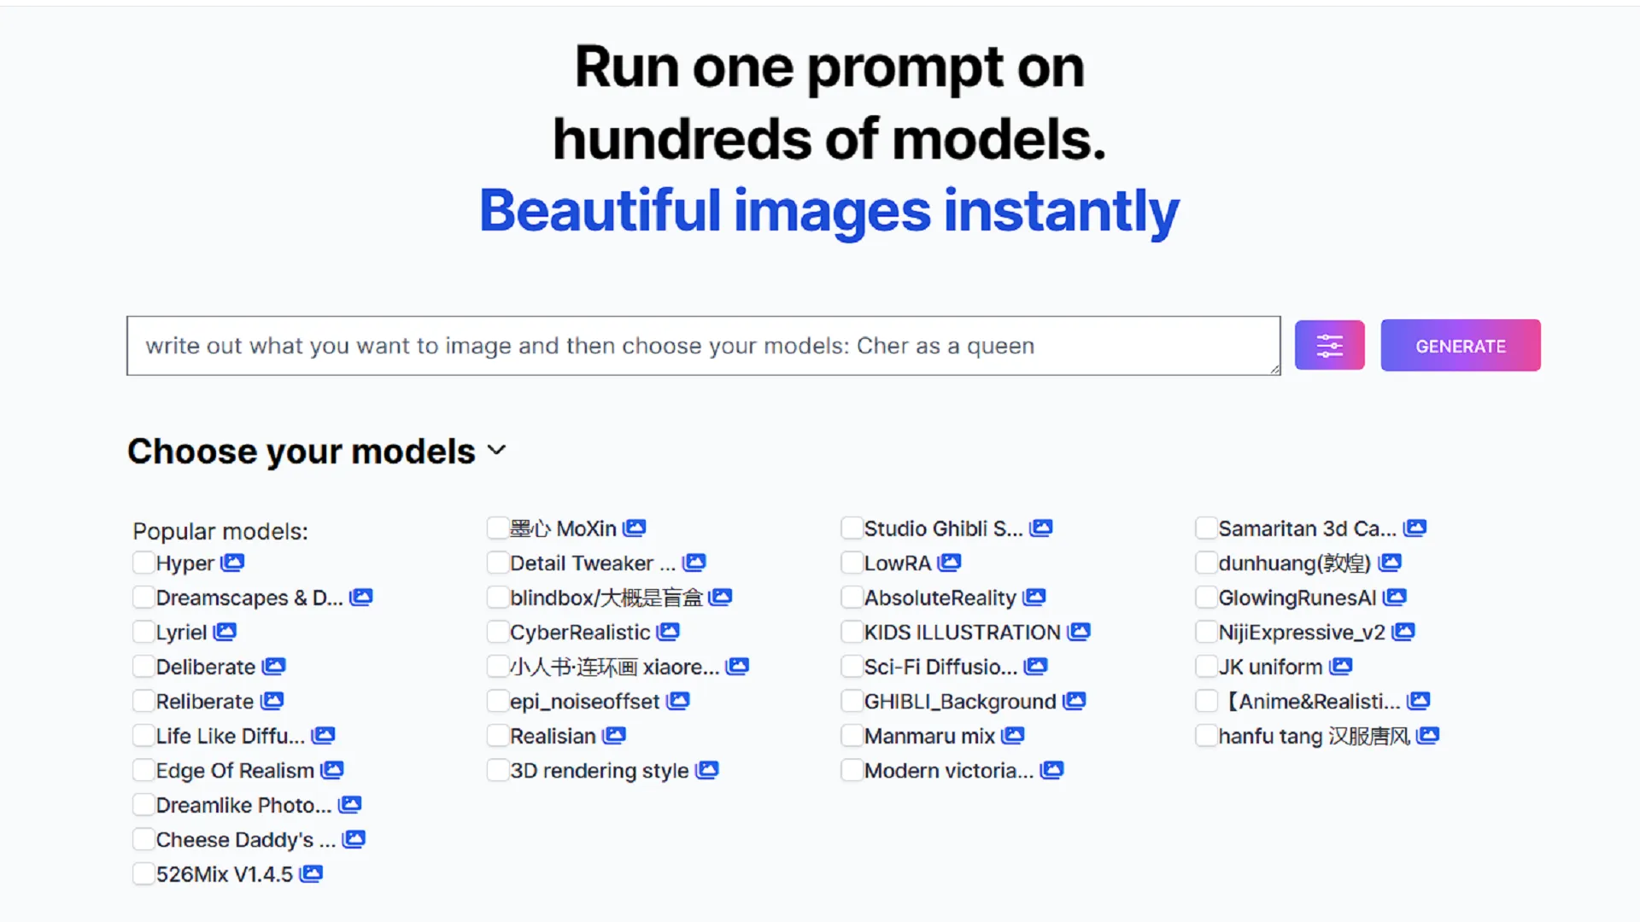Select the 3D rendering style checkbox
Image resolution: width=1640 pixels, height=922 pixels.
pos(498,770)
